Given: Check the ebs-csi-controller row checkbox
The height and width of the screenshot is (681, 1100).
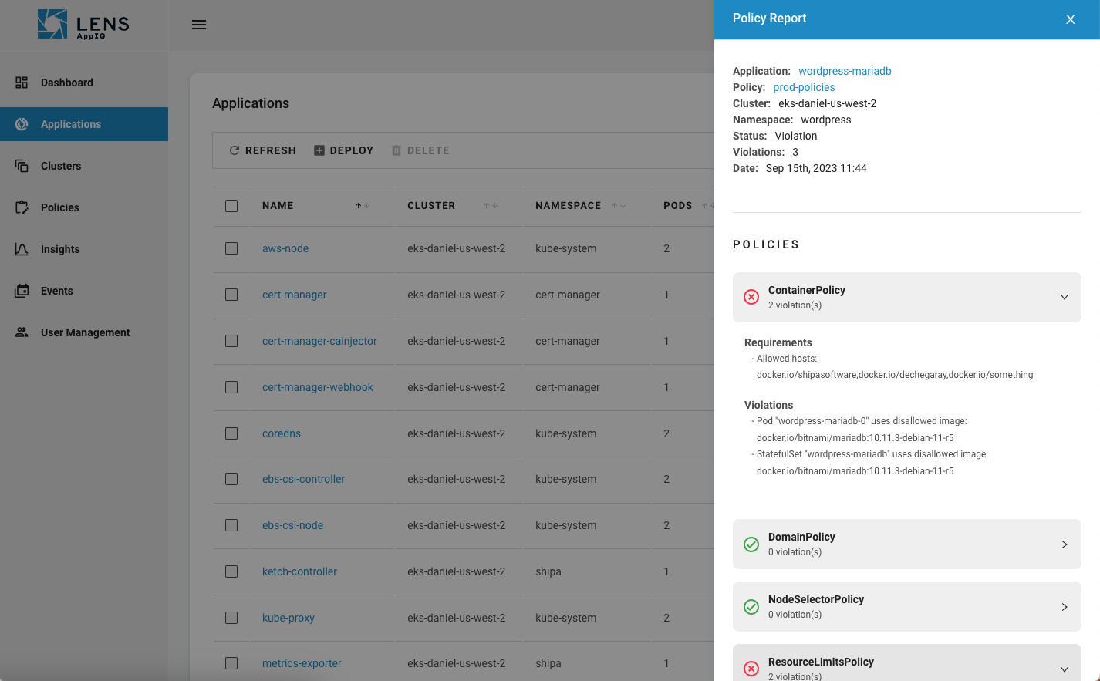Looking at the screenshot, I should pyautogui.click(x=231, y=479).
